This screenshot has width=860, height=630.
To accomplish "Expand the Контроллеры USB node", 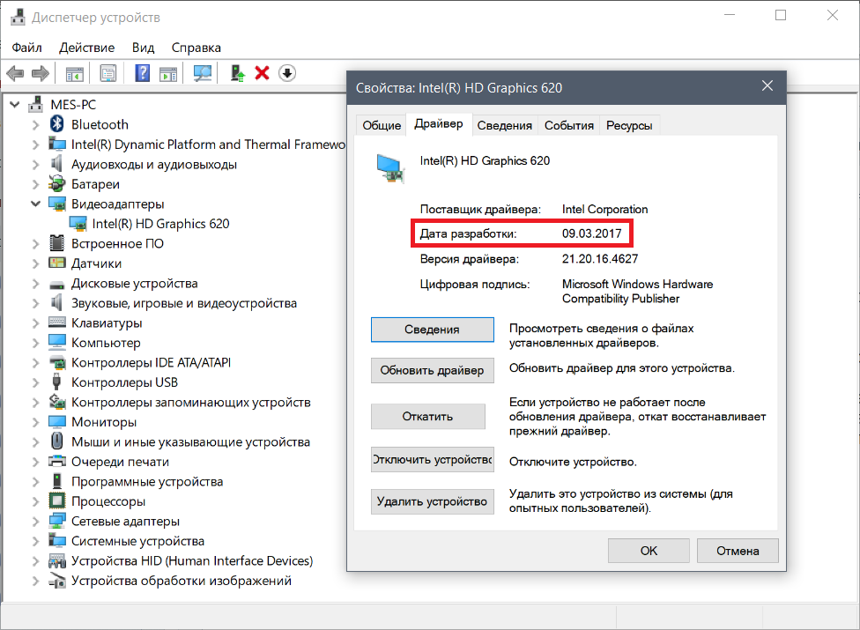I will click(35, 382).
